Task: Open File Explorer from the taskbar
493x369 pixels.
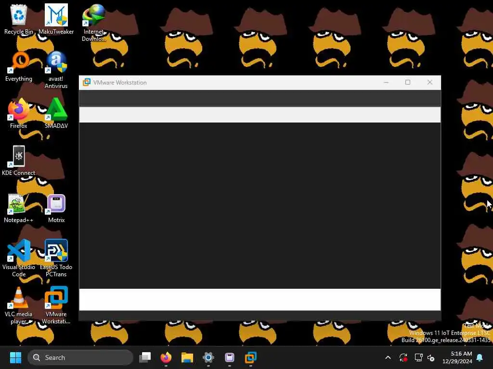Action: coord(187,357)
